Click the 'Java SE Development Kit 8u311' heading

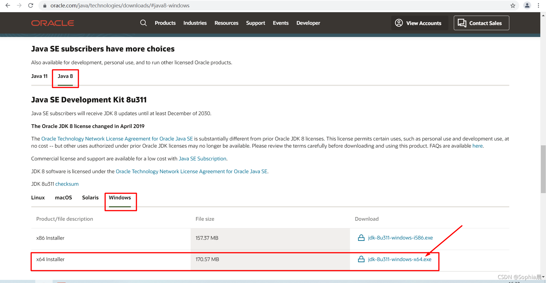pos(89,100)
